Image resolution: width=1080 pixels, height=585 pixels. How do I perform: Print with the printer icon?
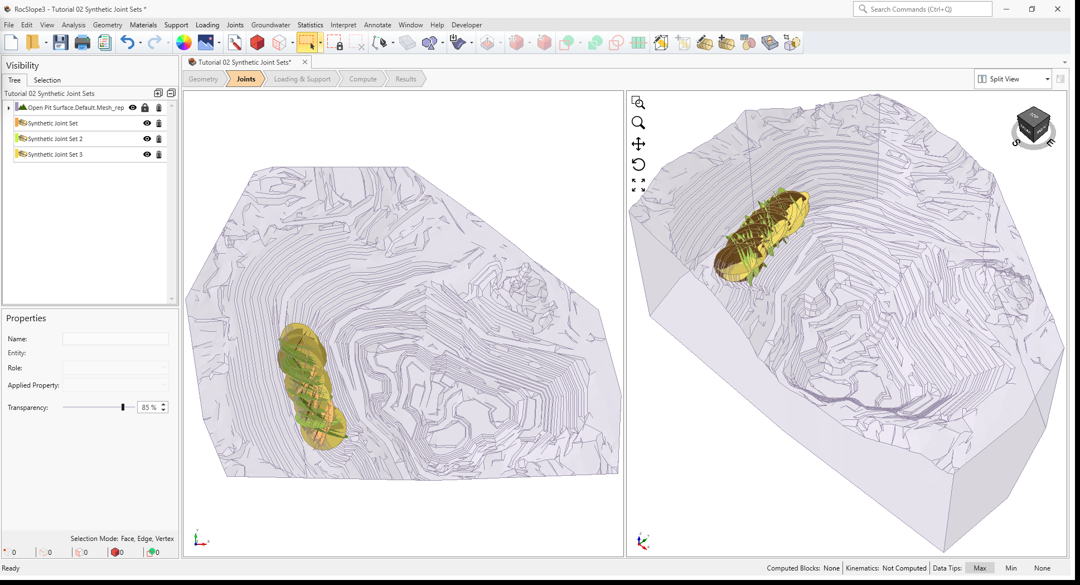click(x=83, y=42)
